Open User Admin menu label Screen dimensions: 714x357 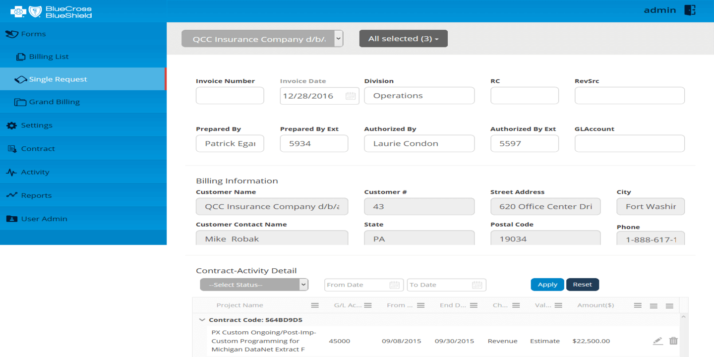click(44, 219)
